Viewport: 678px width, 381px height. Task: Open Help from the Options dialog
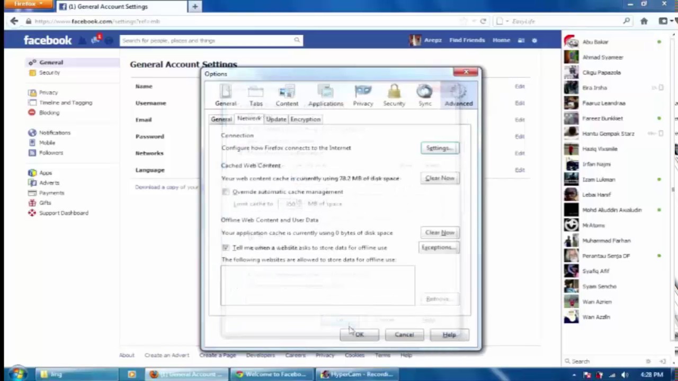[x=449, y=334]
